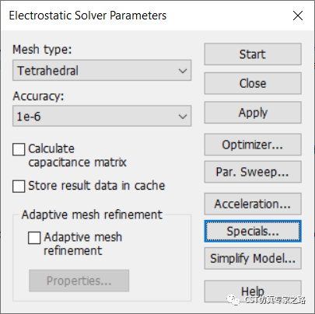Open Acceleration settings
This screenshot has width=315, height=314.
click(x=253, y=204)
